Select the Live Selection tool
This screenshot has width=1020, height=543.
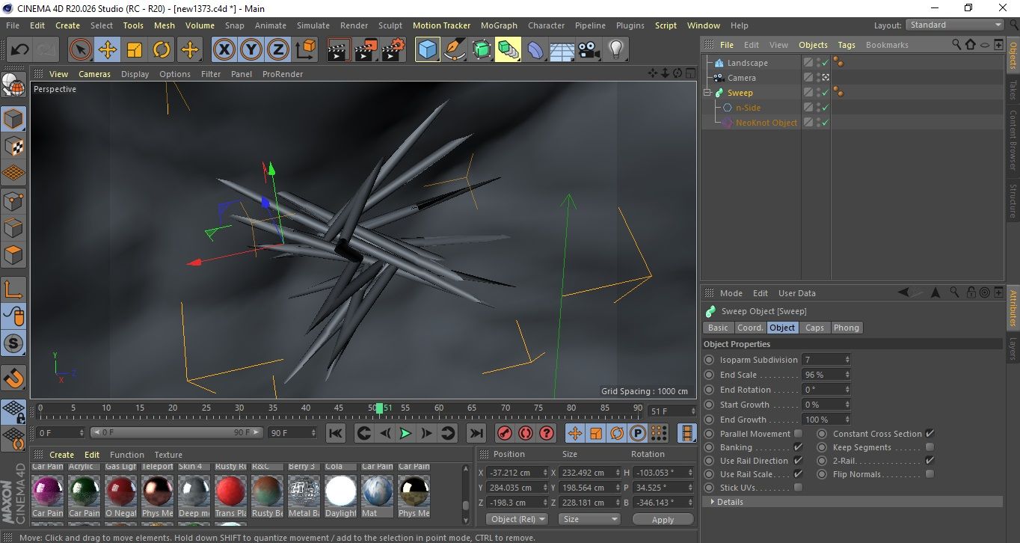81,50
